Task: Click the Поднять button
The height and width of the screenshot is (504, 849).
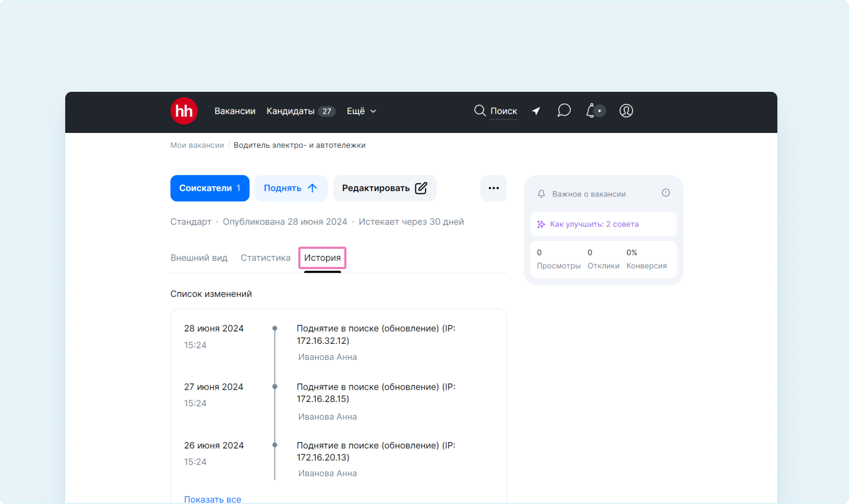Action: pyautogui.click(x=291, y=188)
